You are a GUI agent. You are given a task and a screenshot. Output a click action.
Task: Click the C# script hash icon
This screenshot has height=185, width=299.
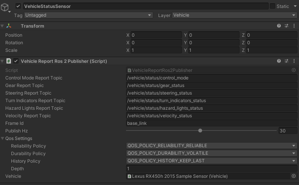(x=9, y=61)
